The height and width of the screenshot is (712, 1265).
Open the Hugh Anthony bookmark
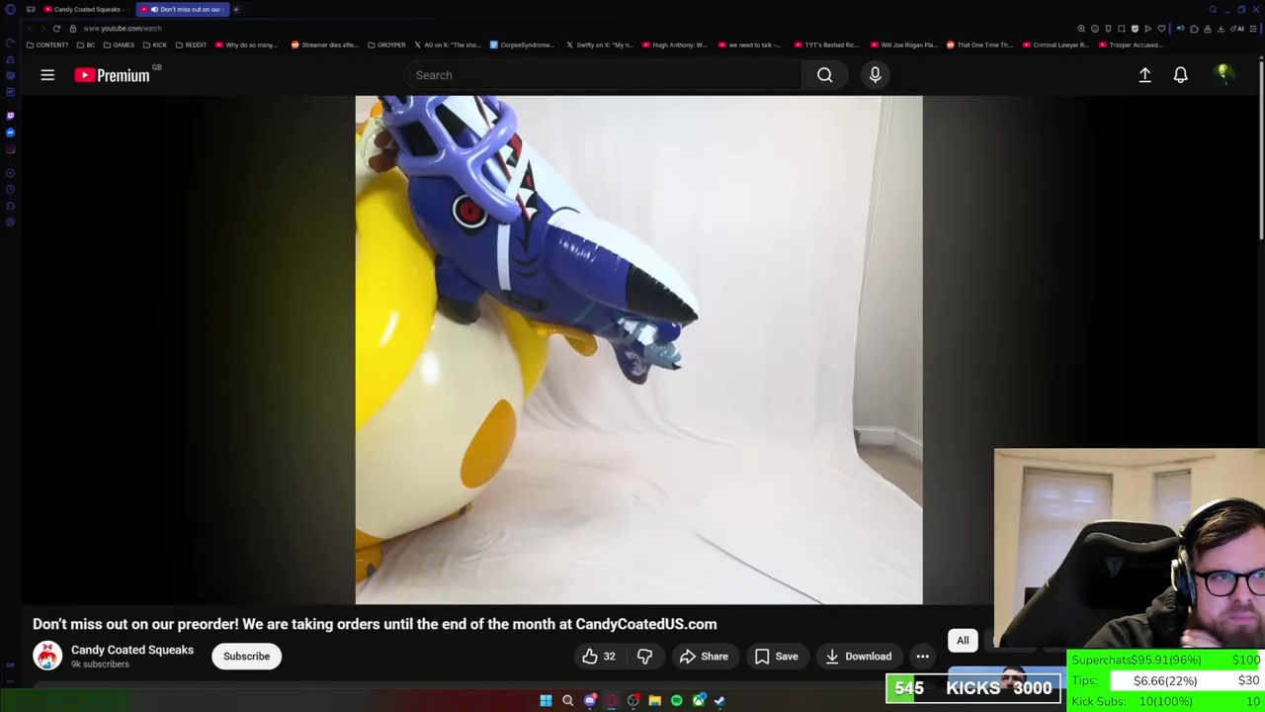675,44
